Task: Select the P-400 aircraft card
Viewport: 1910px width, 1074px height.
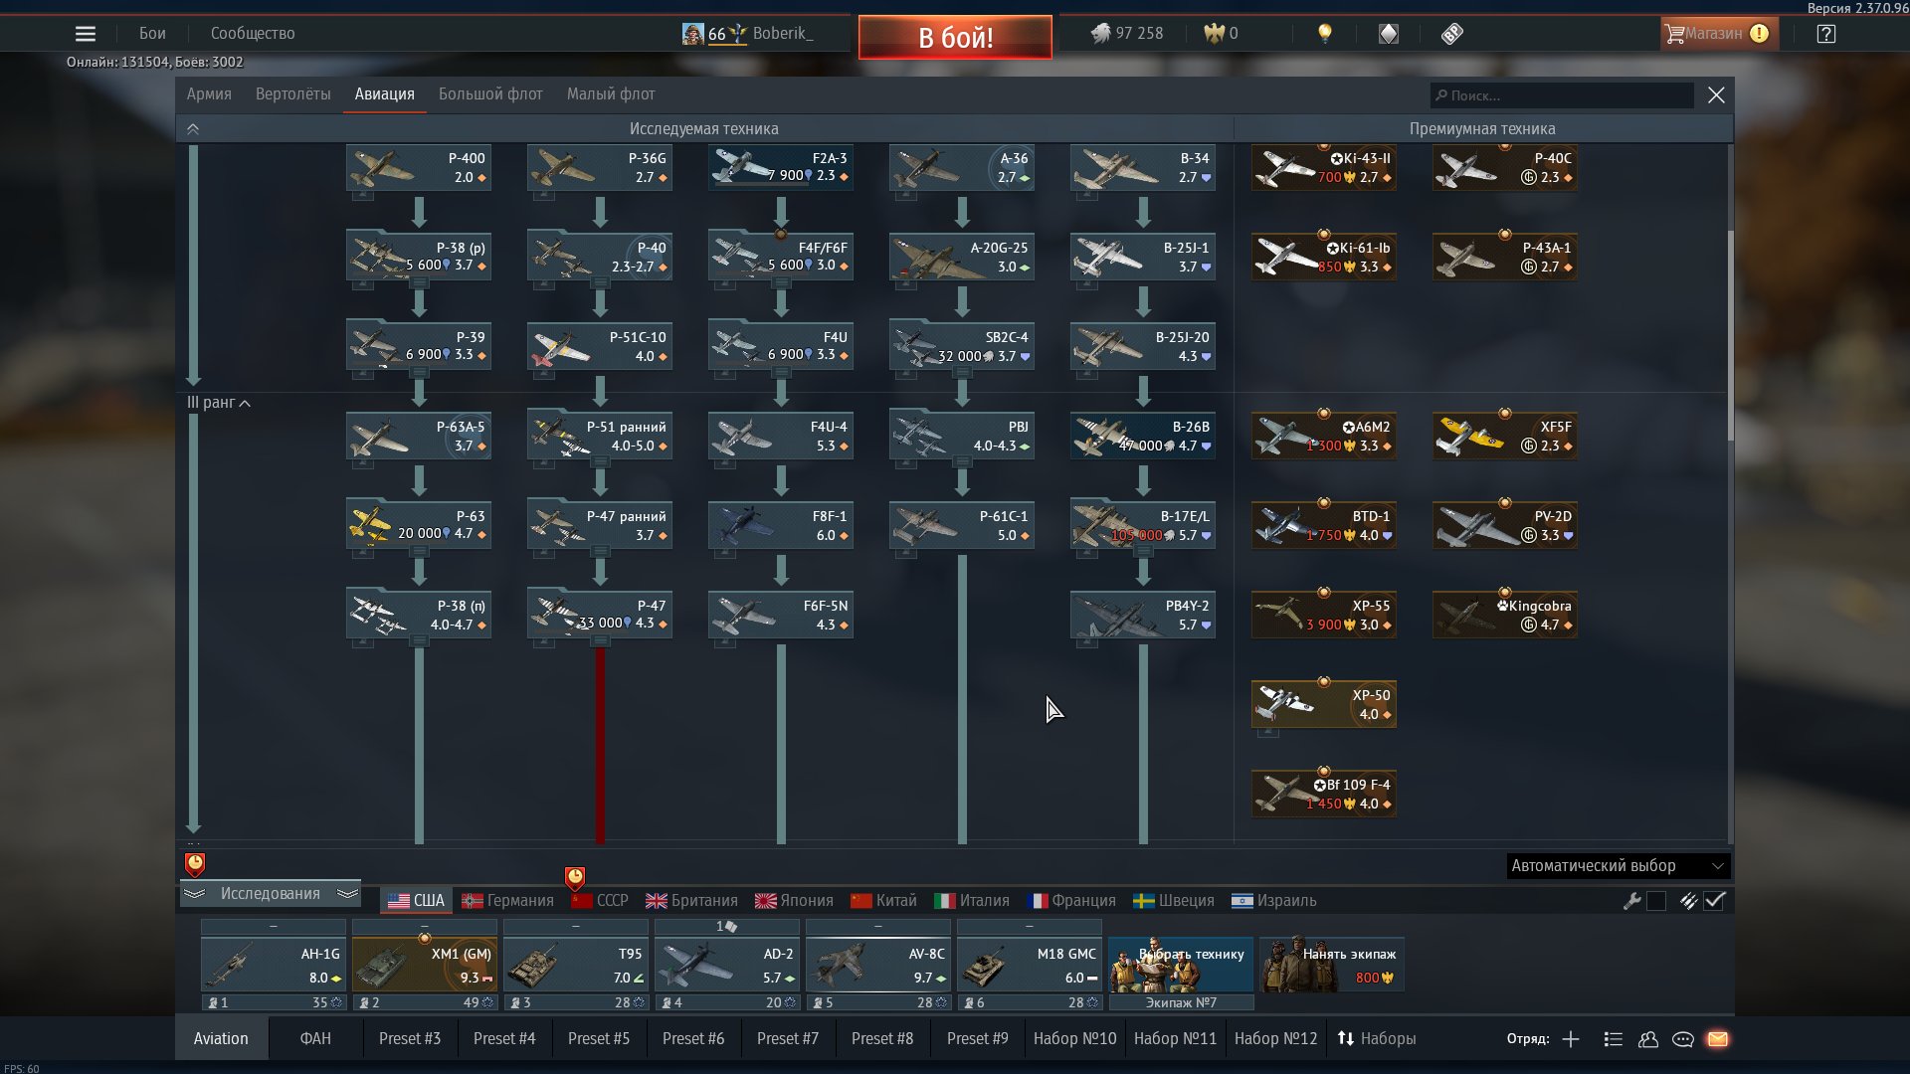Action: (x=419, y=167)
